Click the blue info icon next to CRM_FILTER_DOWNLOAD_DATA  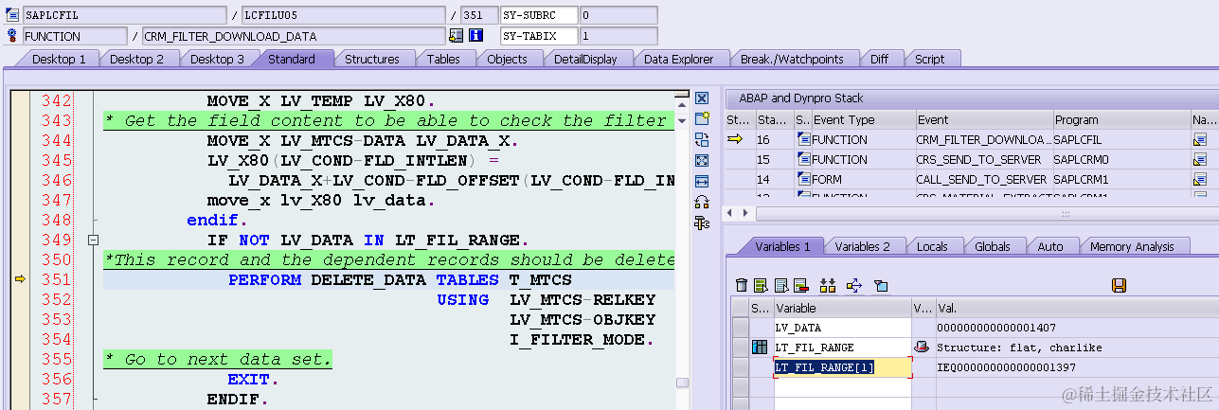pos(475,36)
